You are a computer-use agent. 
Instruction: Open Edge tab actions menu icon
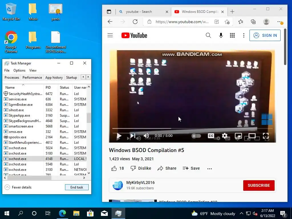click(x=109, y=12)
